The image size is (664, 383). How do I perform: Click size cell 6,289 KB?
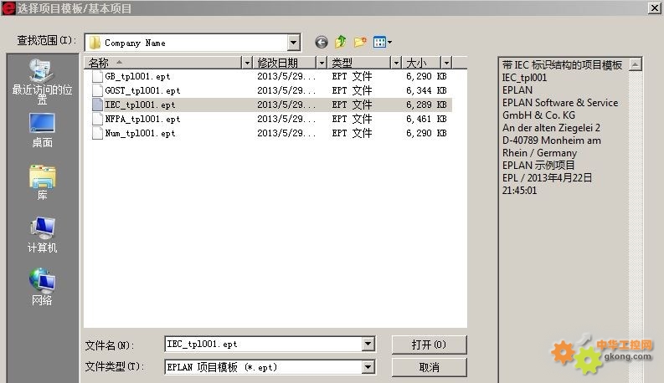(426, 105)
